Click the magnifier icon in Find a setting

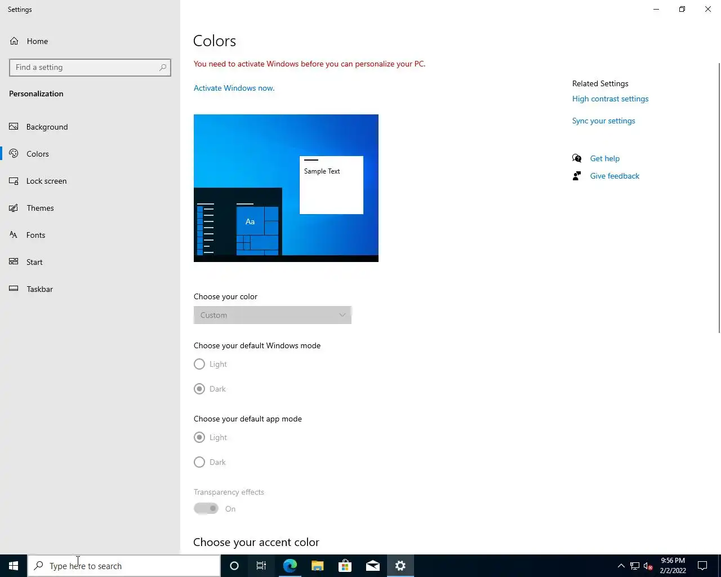pyautogui.click(x=163, y=68)
